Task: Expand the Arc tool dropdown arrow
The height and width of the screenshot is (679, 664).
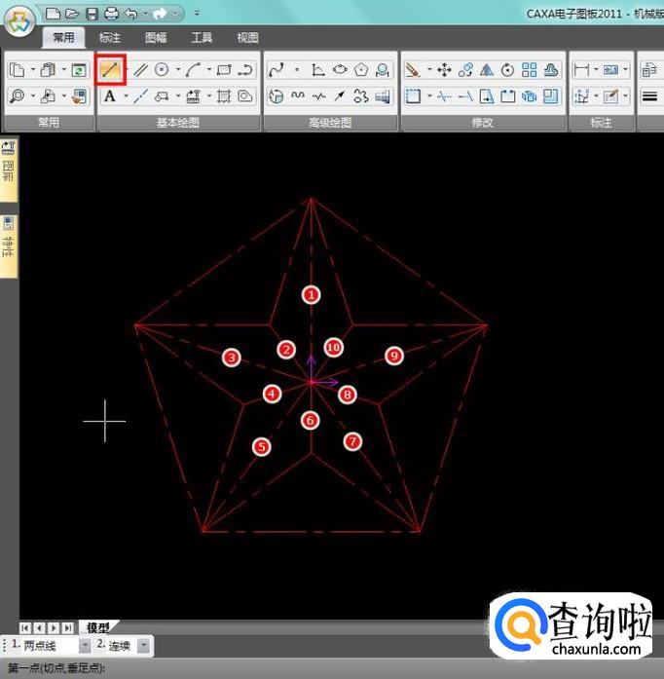Action: 209,69
